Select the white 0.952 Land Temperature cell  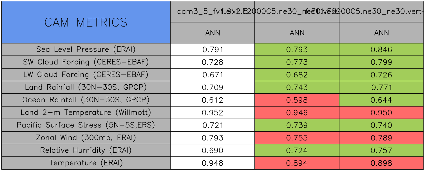[212, 113]
